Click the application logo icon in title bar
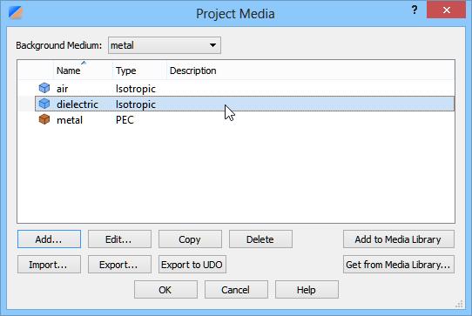Screen dimensions: 472x316 (x=16, y=13)
